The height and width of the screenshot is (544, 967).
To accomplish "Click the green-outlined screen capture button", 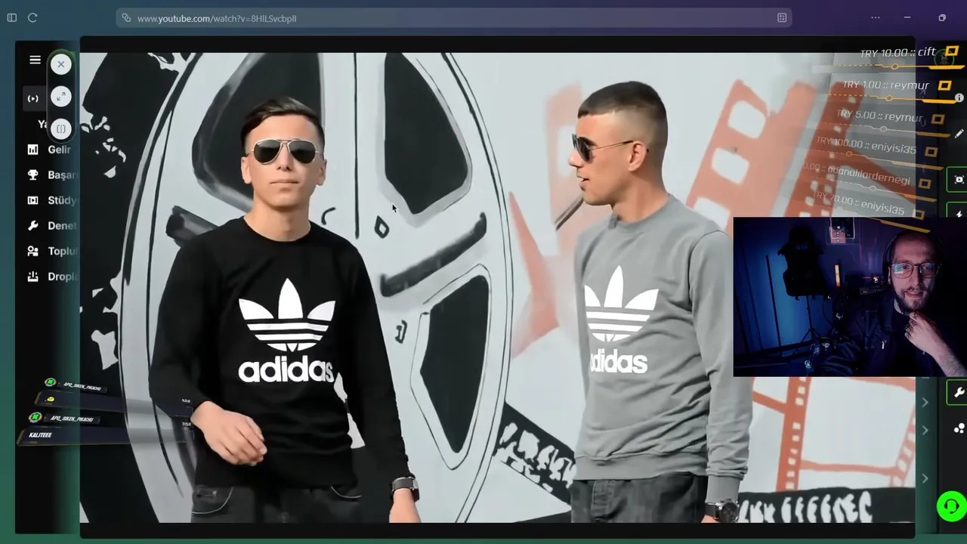I will [x=958, y=180].
